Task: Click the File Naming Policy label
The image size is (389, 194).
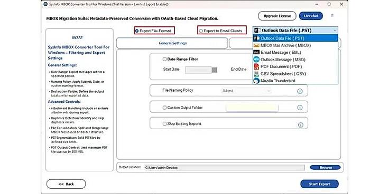Action: (x=178, y=90)
